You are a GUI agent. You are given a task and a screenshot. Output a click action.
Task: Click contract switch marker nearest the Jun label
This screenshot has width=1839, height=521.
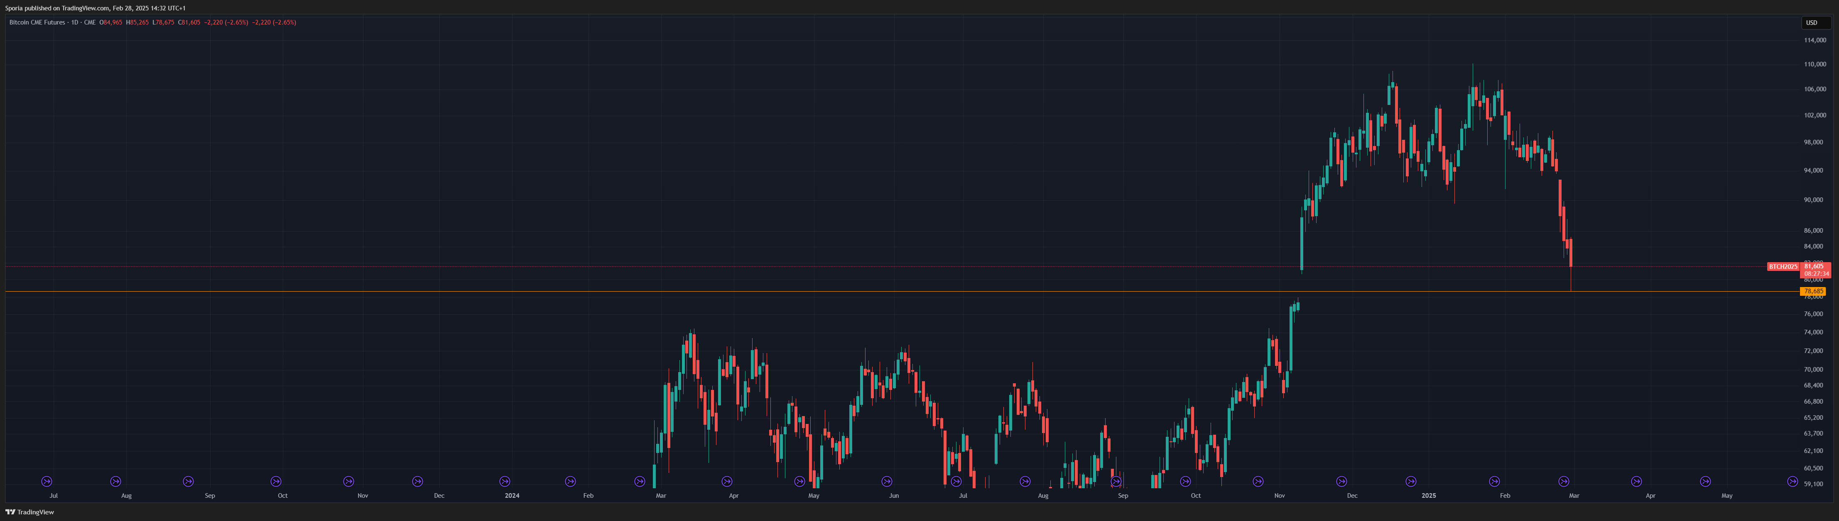click(x=887, y=481)
